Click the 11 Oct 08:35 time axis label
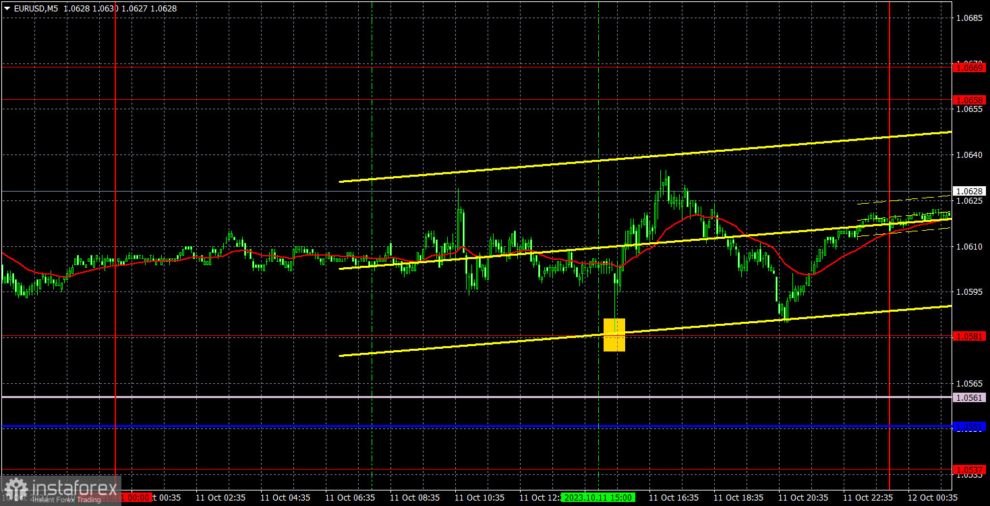 (414, 497)
